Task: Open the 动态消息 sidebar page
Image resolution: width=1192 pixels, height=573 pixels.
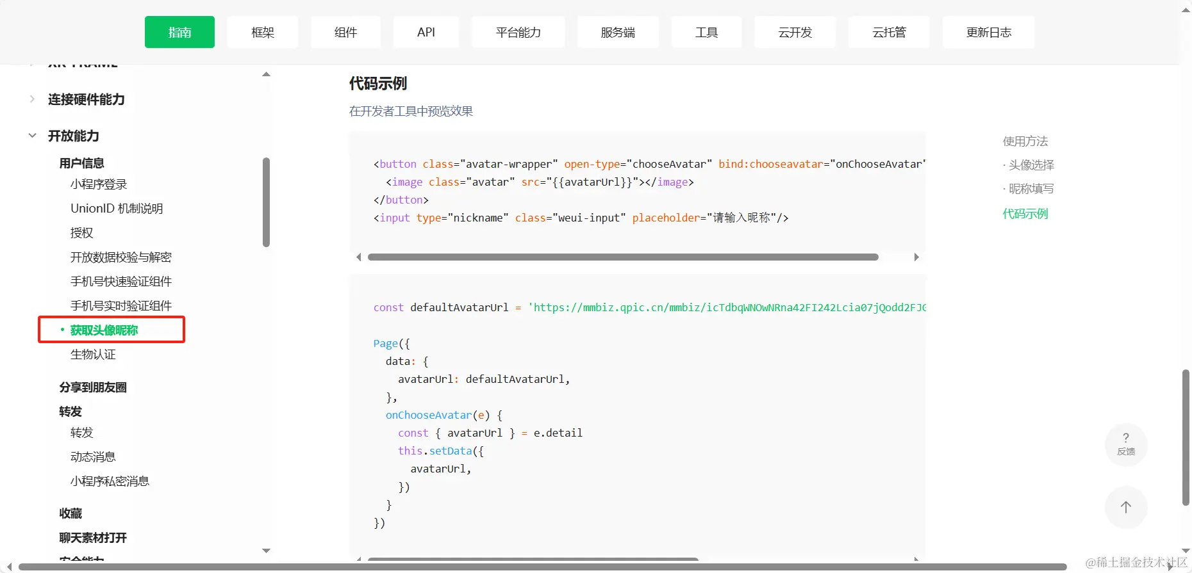Action: (93, 457)
